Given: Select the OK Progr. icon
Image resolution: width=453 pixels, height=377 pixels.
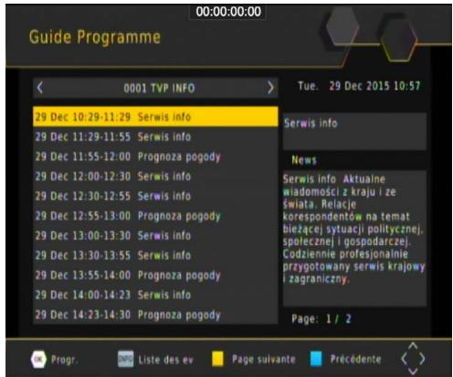Looking at the screenshot, I should click(38, 360).
